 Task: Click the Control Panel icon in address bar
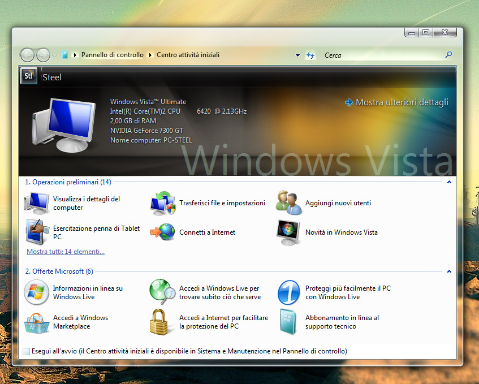65,55
